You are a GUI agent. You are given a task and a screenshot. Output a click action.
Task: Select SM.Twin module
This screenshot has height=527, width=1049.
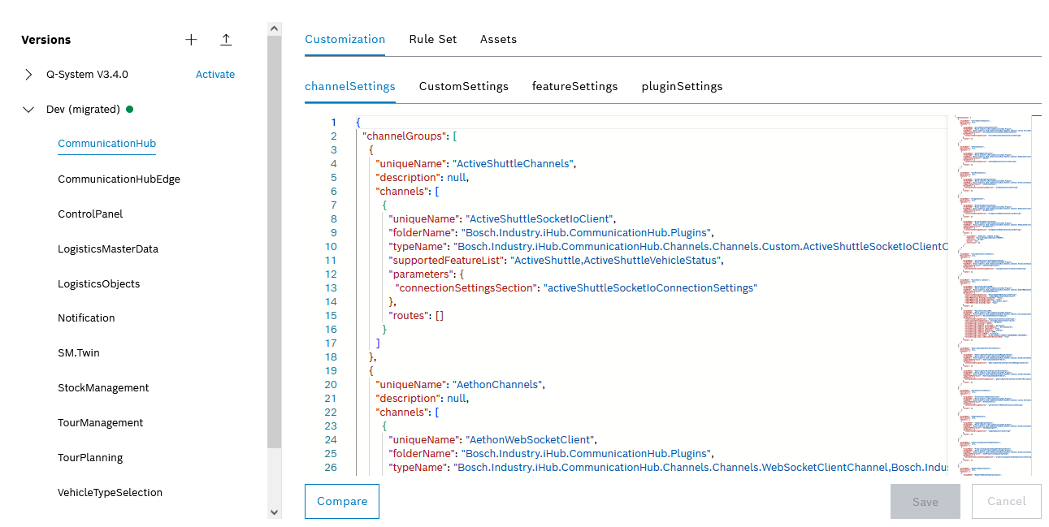(79, 353)
